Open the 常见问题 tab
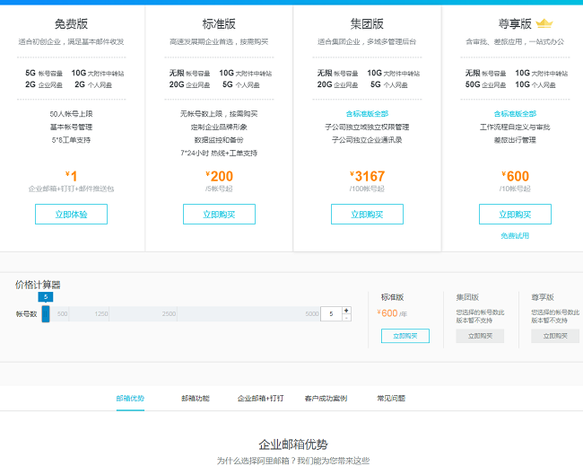Image resolution: width=583 pixels, height=466 pixels. click(391, 398)
